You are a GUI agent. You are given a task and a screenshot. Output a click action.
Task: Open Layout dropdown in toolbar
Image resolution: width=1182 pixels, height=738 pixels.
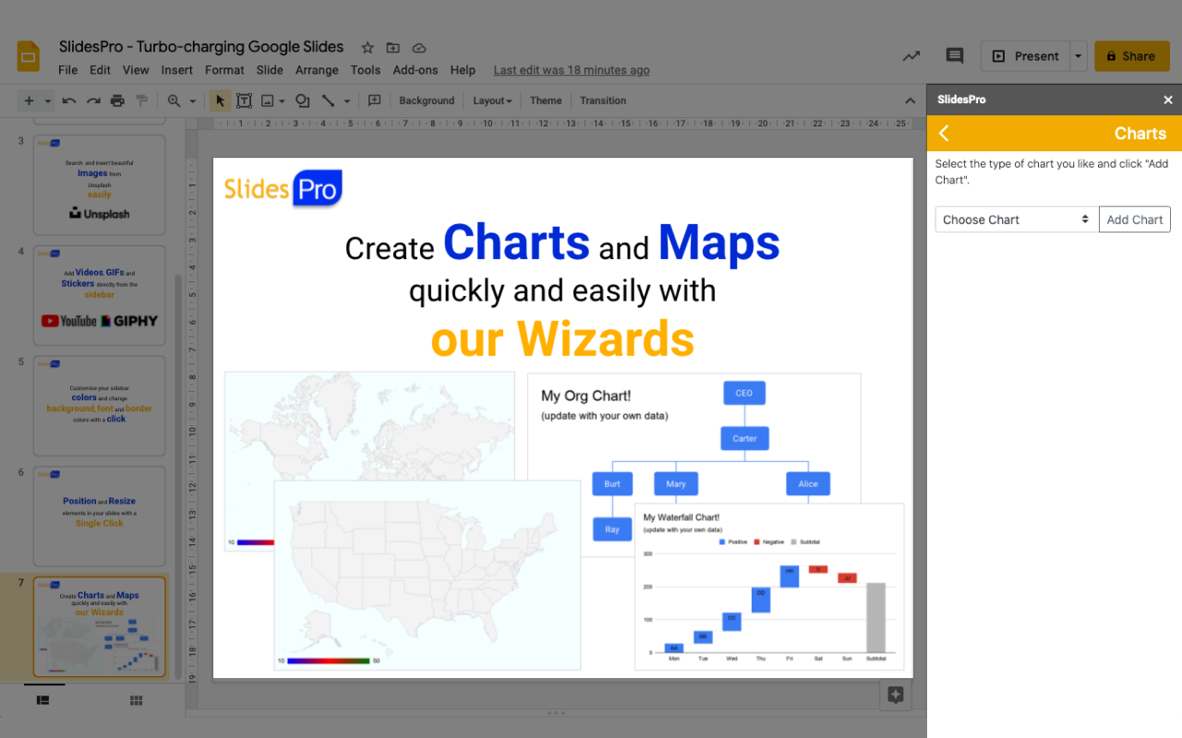click(492, 101)
